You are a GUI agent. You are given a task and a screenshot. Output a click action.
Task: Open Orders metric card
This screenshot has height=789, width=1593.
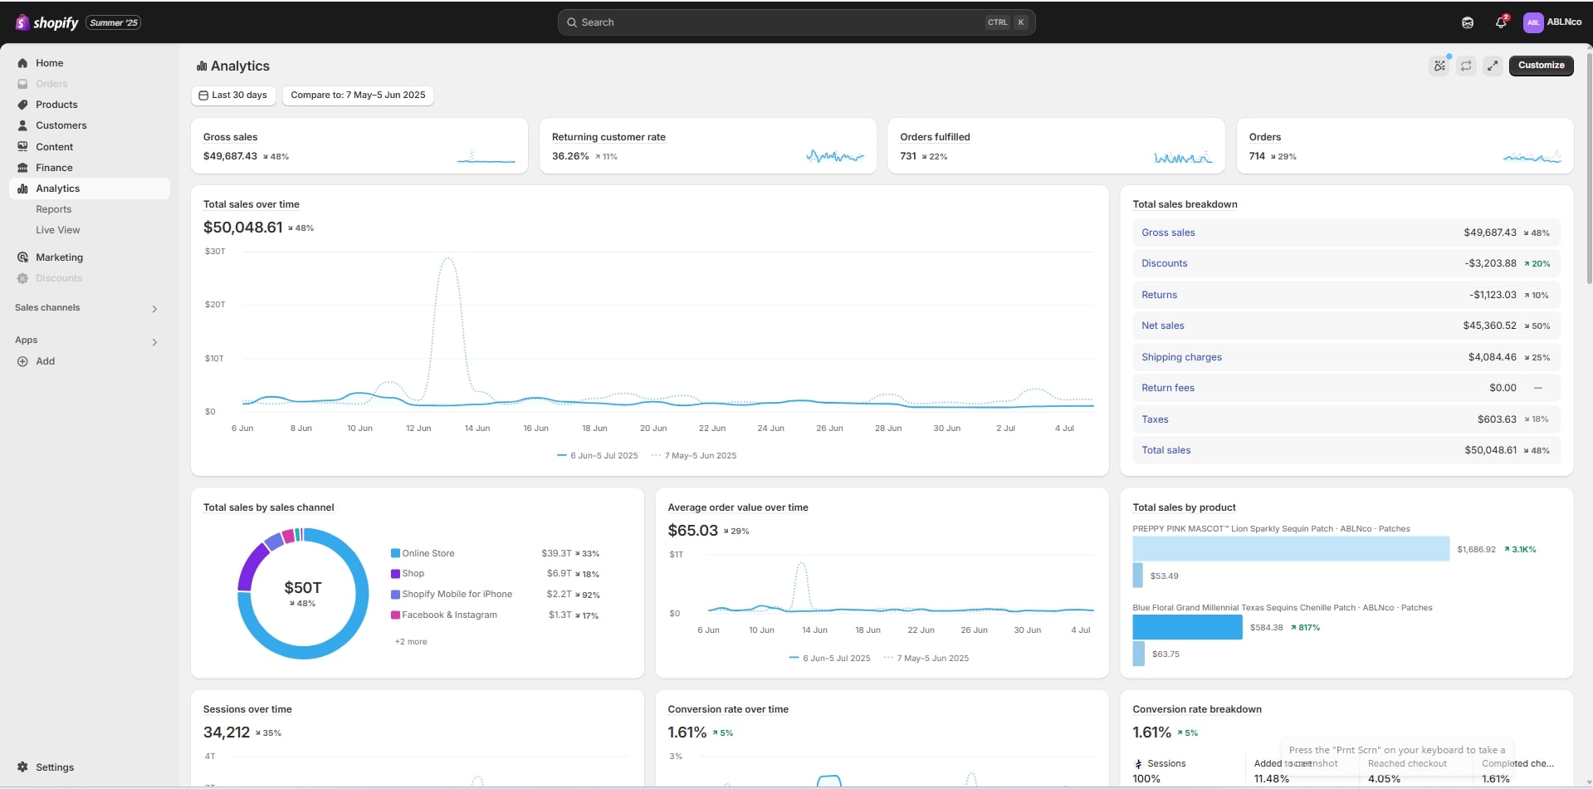[1405, 146]
